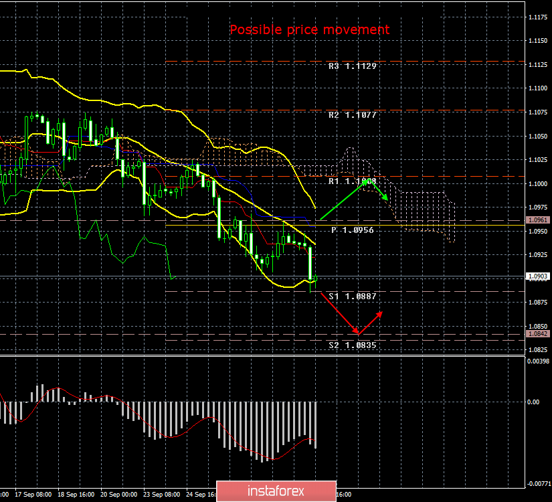The height and width of the screenshot is (502, 552).
Task: Click the 24 Sep time axis label
Action: [x=201, y=495]
